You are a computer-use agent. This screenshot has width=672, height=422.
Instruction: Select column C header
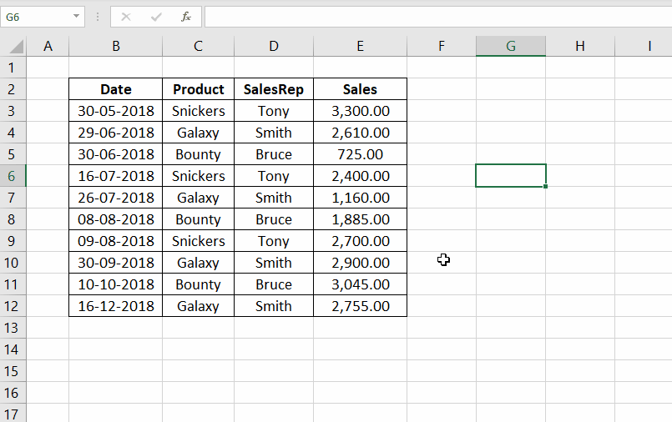pos(199,46)
